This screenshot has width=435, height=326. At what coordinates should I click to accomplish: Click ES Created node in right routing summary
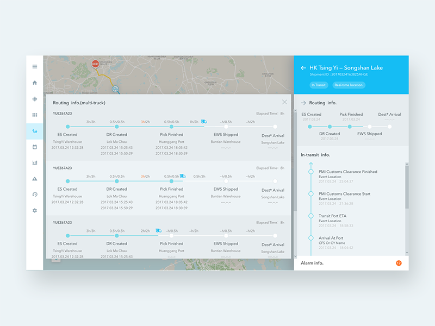click(310, 127)
